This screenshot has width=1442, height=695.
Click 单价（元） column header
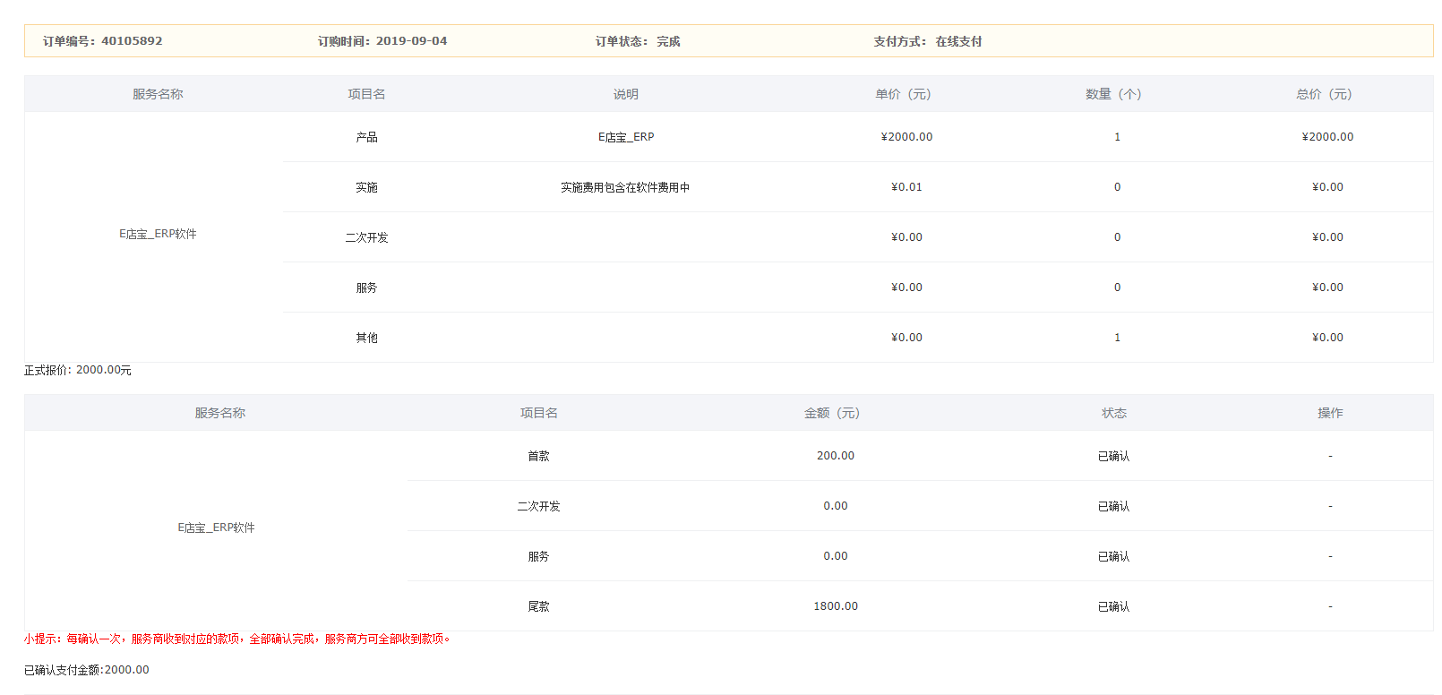(x=903, y=94)
